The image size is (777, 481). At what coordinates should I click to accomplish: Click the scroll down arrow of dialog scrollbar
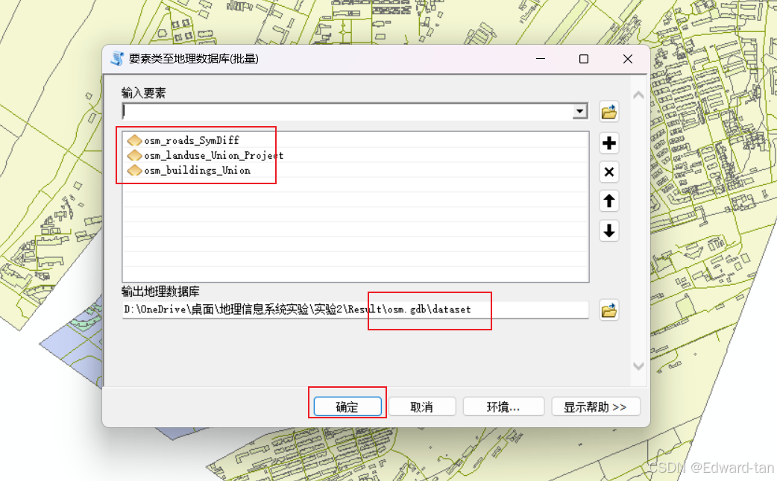click(x=638, y=366)
